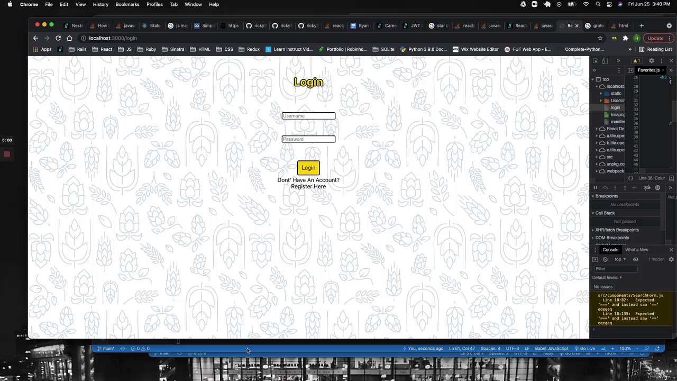677x381 pixels.
Task: Click the yellow Login button
Action: coord(308,168)
